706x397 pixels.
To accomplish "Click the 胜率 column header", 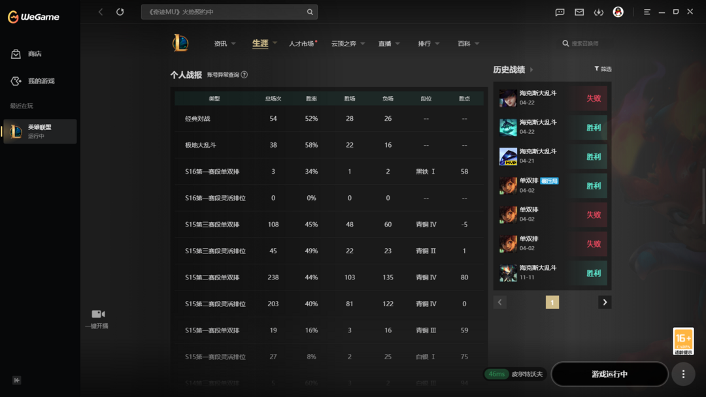I will [312, 99].
